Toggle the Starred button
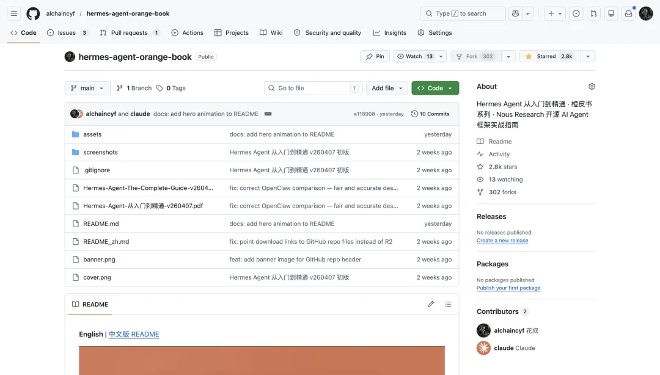 tap(550, 56)
